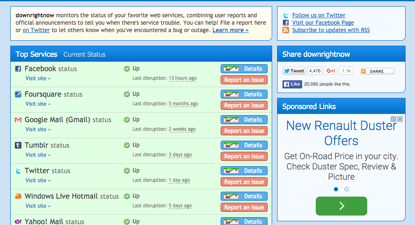415x225 pixels.
Task: Click '5 days ago' disruption time
Action: point(180,206)
